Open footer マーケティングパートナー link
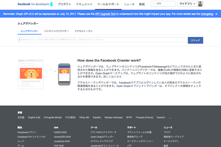The width and height of the screenshot is (221, 147). click(x=140, y=141)
